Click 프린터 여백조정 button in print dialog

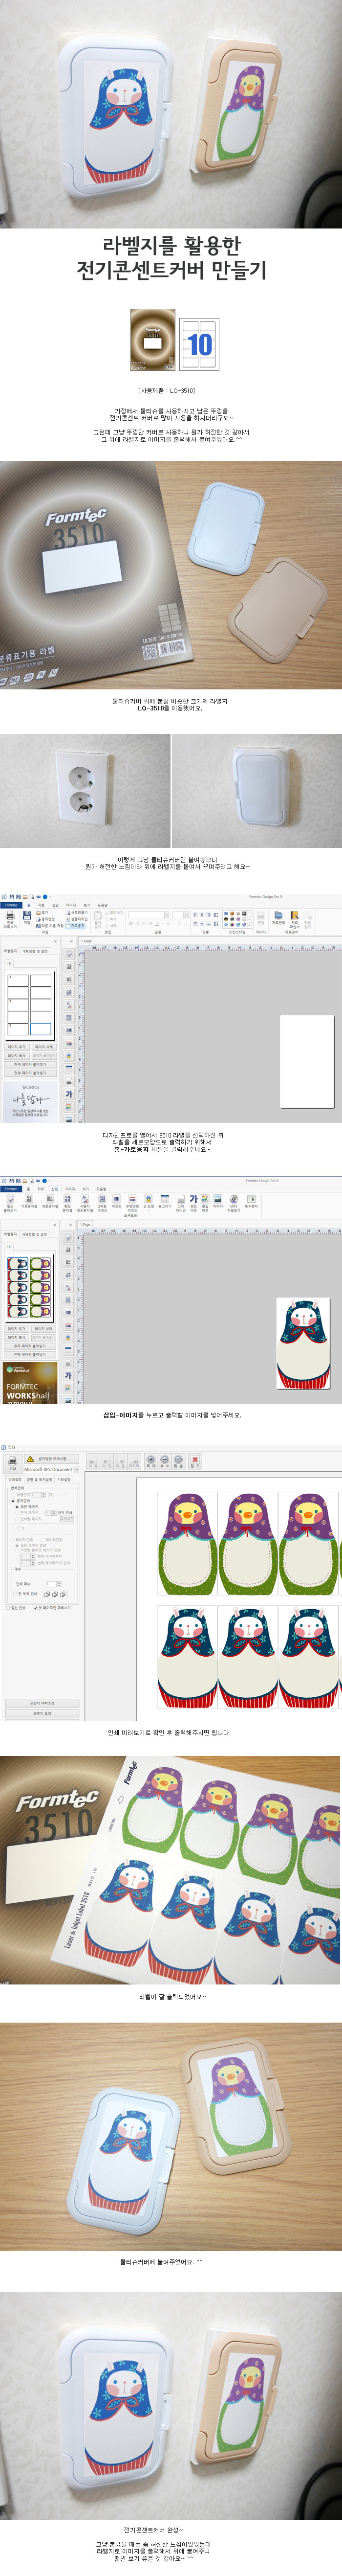pos(42,1703)
